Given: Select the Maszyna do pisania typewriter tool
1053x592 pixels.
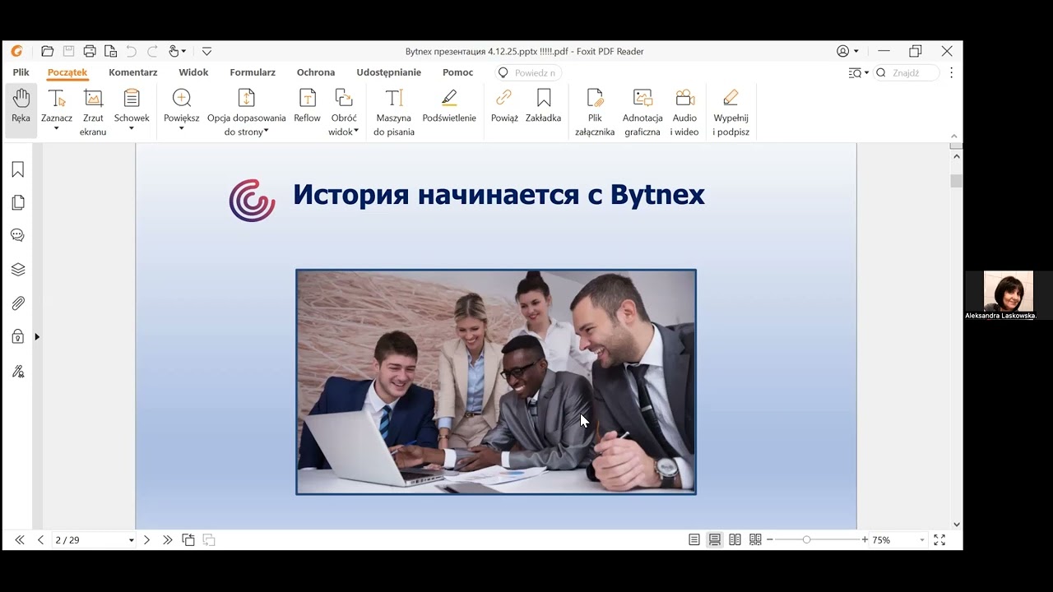Looking at the screenshot, I should click(394, 111).
